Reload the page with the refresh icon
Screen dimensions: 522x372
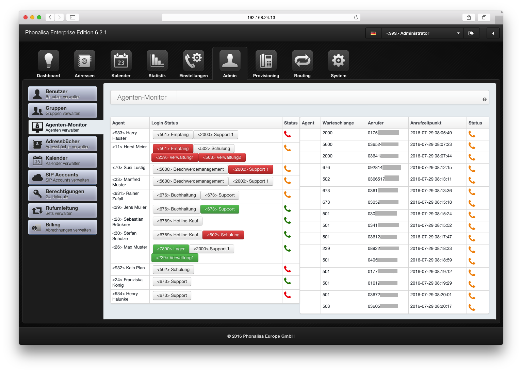356,17
